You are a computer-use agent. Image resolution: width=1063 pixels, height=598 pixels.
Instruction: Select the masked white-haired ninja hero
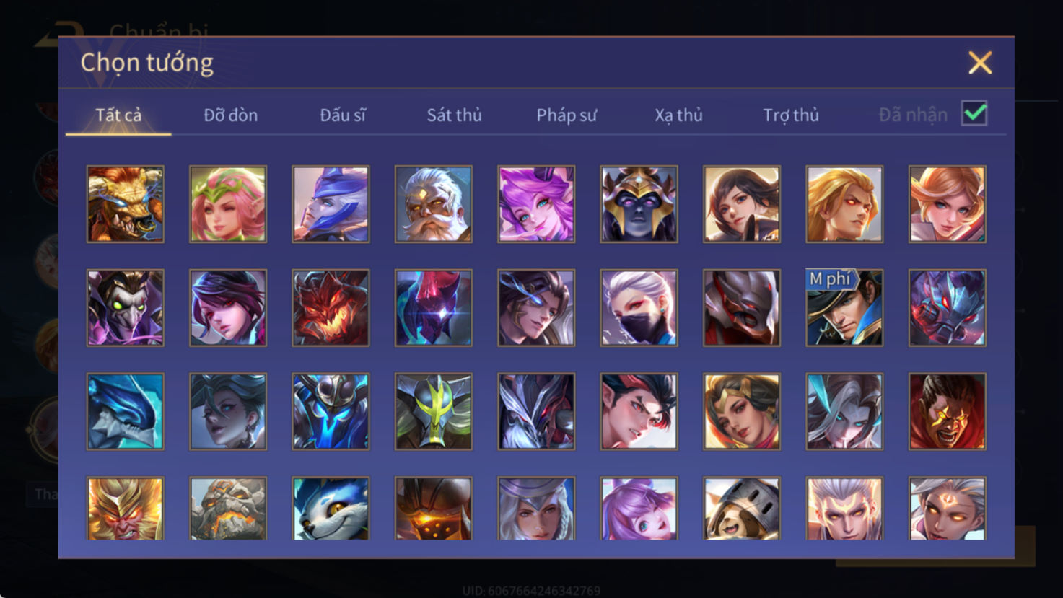(x=639, y=308)
